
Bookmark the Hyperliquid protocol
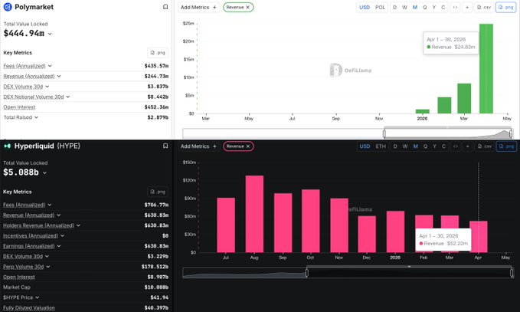pos(165,146)
